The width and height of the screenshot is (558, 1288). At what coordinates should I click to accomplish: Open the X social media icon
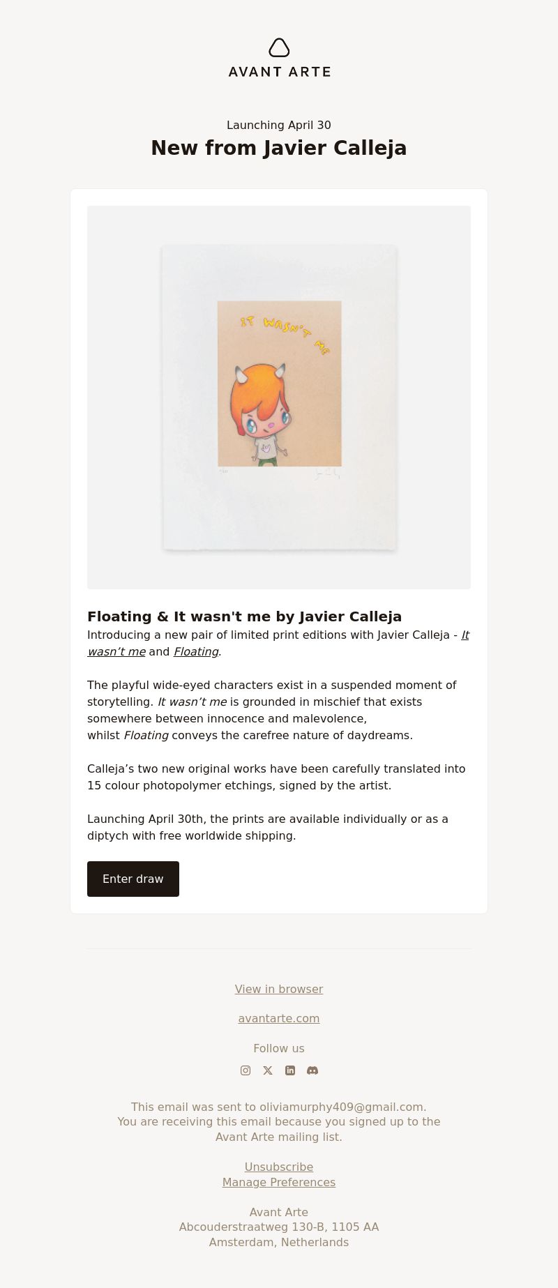[x=268, y=1070]
